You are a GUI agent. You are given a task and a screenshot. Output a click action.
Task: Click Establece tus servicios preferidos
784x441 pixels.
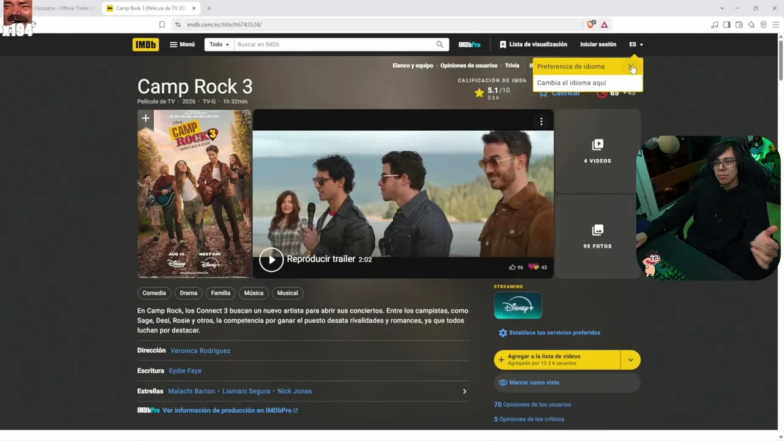click(555, 333)
